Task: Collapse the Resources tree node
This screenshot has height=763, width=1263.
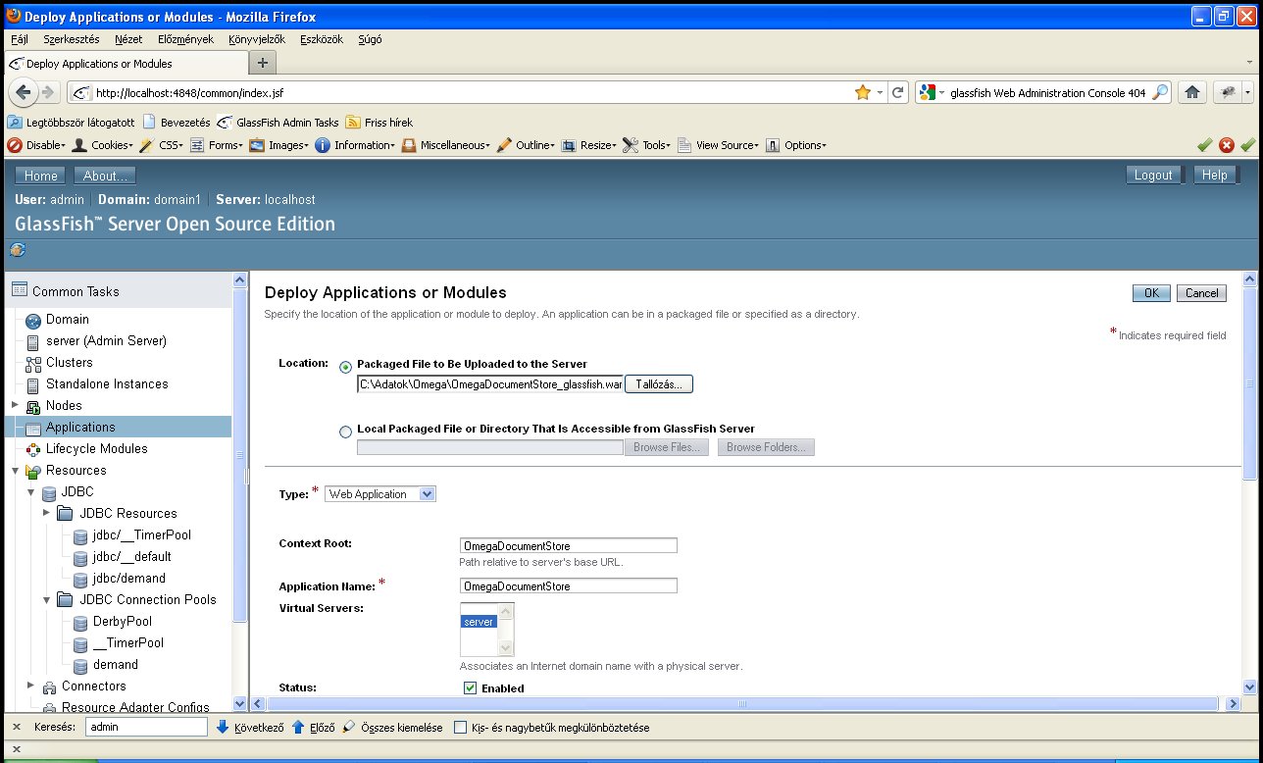Action: [15, 471]
